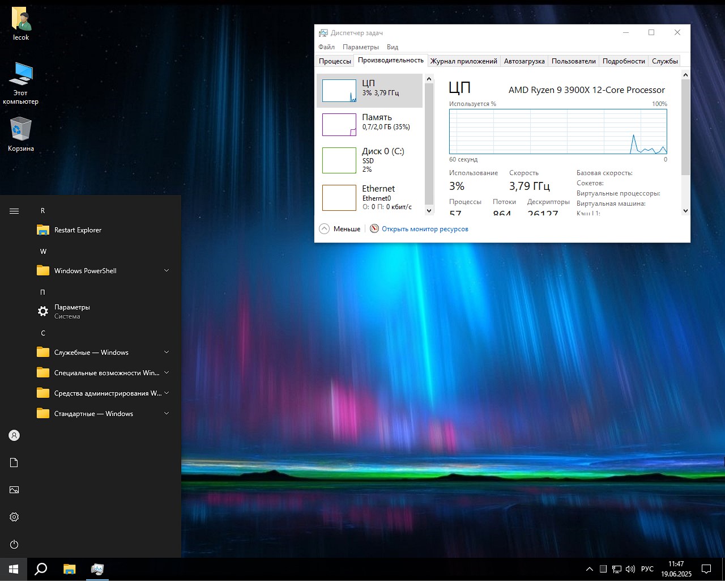Toggle the Start menu hamburger expand button
Viewport: 725px width, 581px height.
[14, 211]
